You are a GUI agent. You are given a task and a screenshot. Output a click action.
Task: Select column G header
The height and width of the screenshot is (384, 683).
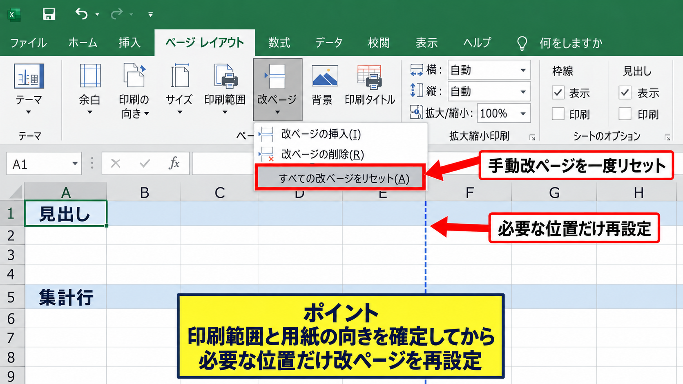pyautogui.click(x=554, y=192)
